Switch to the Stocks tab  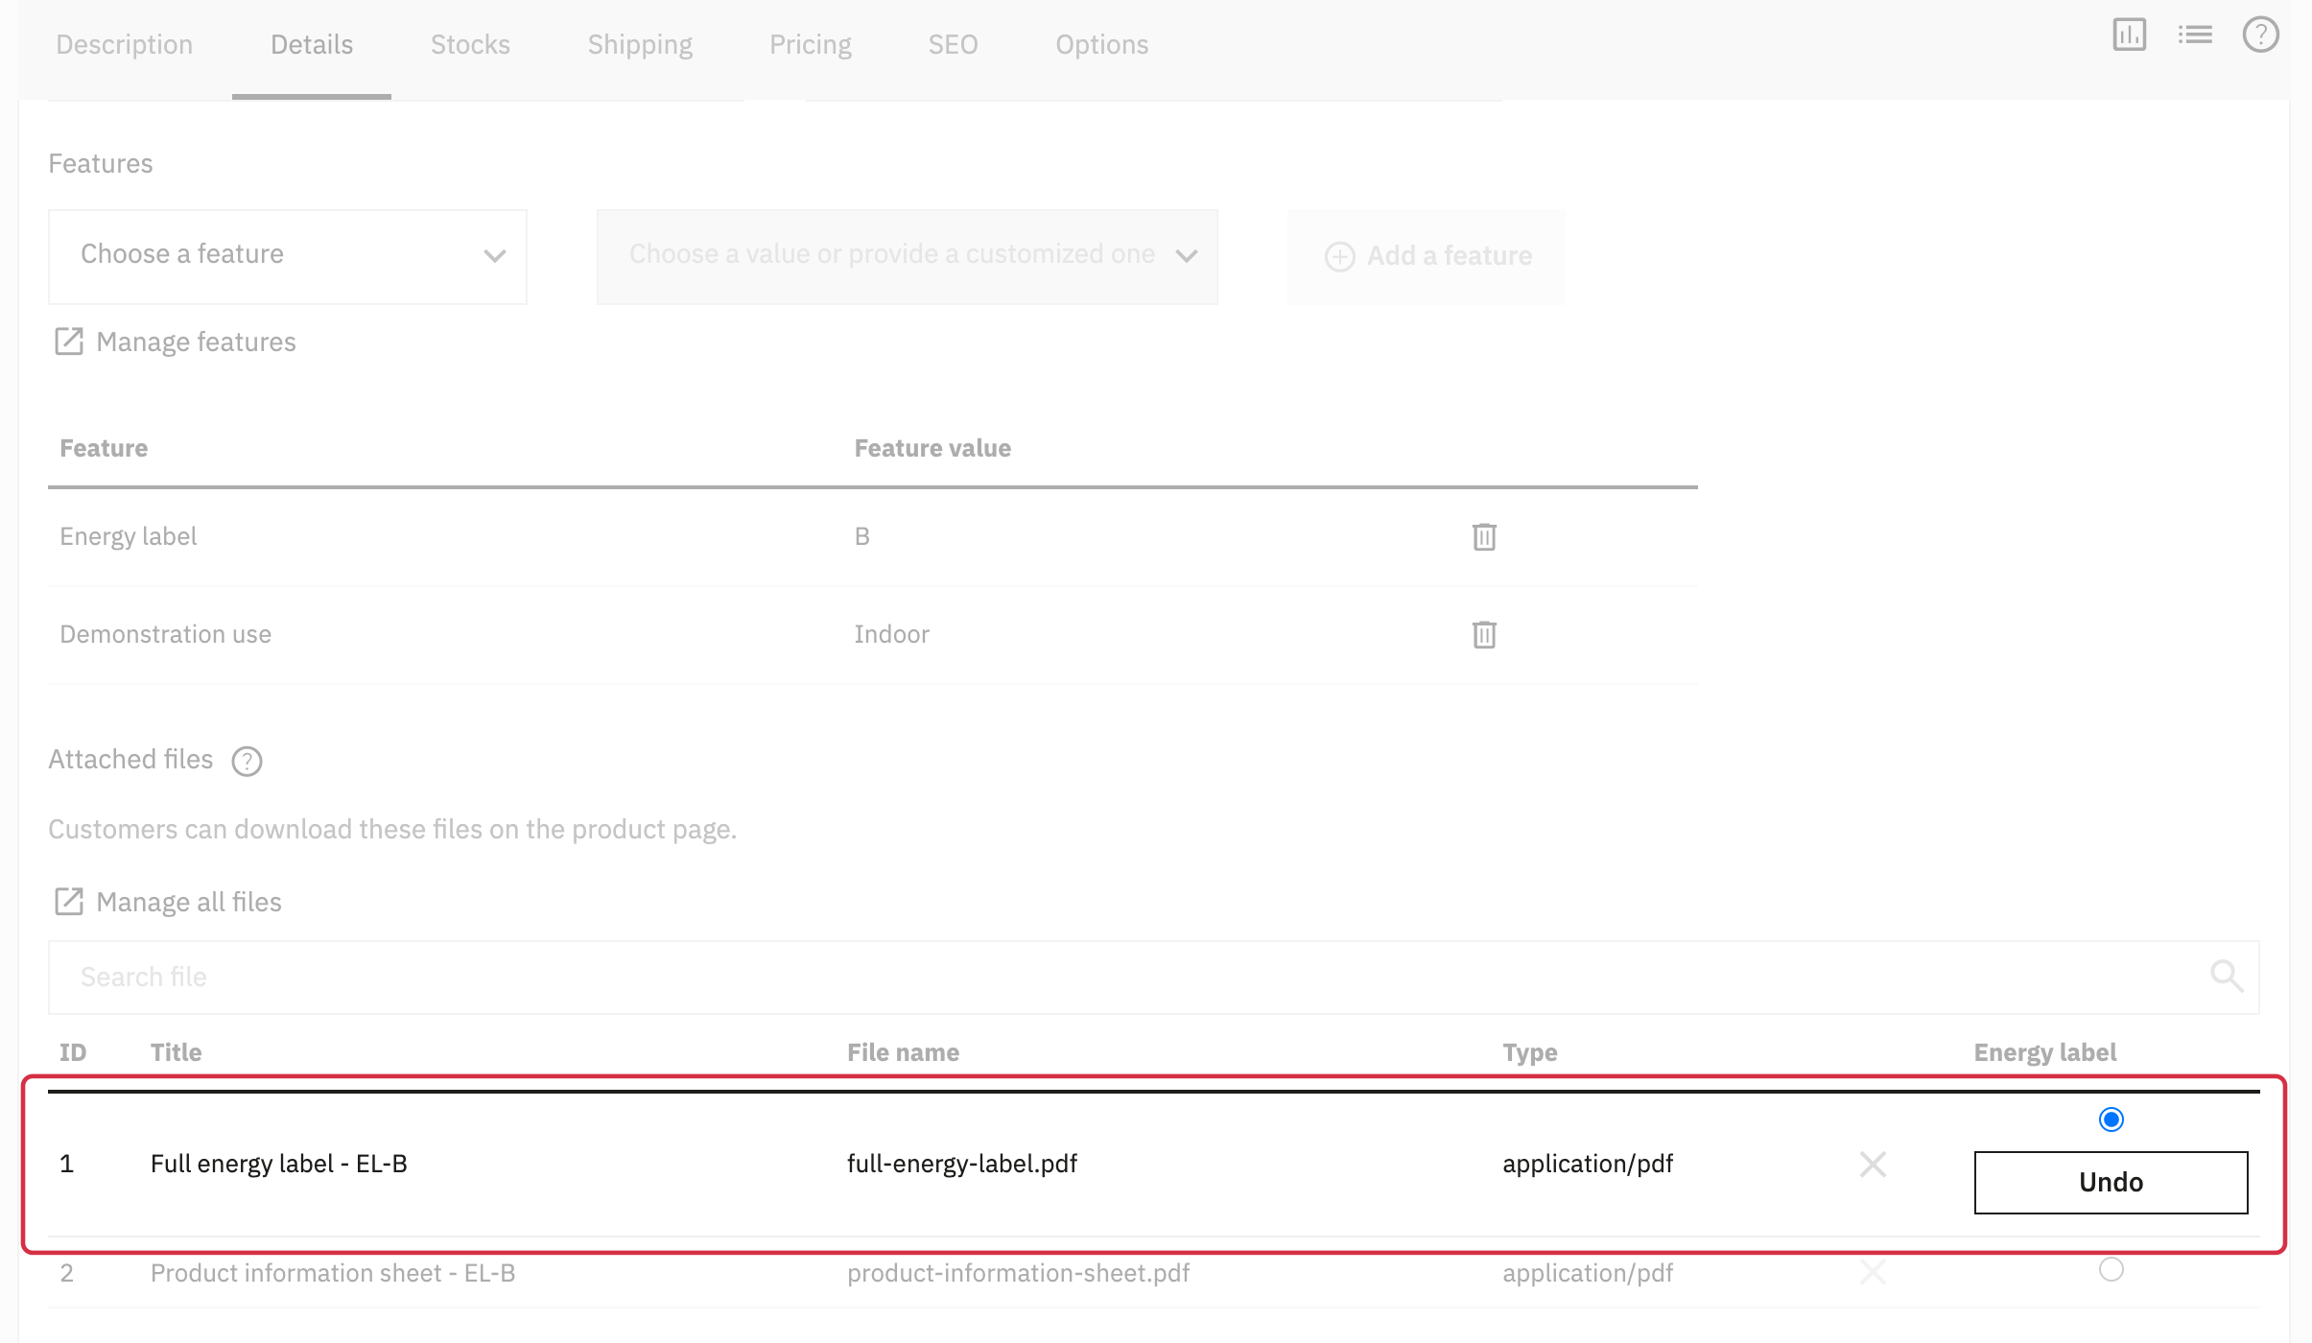pyautogui.click(x=470, y=45)
